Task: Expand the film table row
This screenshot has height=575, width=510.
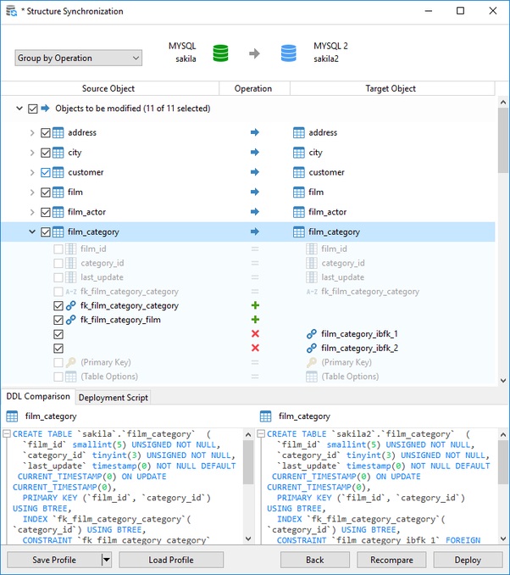Action: [x=32, y=192]
